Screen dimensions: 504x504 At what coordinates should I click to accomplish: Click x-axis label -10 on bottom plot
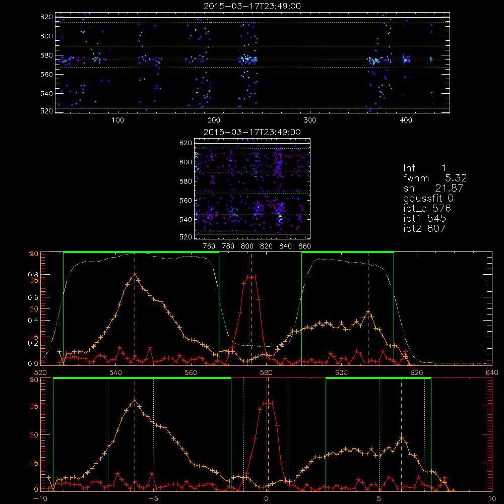40,499
